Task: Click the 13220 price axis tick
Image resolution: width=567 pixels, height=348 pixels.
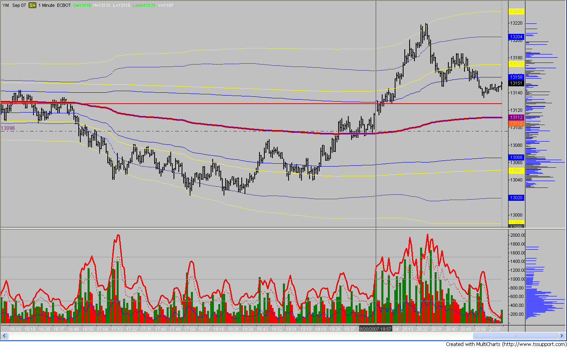Action: [517, 23]
